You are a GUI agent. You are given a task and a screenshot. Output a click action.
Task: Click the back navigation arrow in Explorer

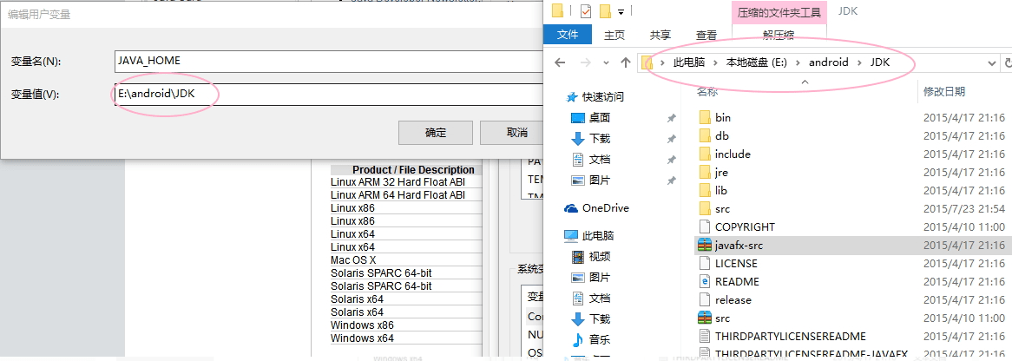(x=561, y=62)
